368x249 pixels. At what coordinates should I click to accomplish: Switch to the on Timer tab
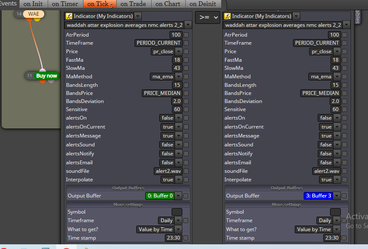point(65,4)
